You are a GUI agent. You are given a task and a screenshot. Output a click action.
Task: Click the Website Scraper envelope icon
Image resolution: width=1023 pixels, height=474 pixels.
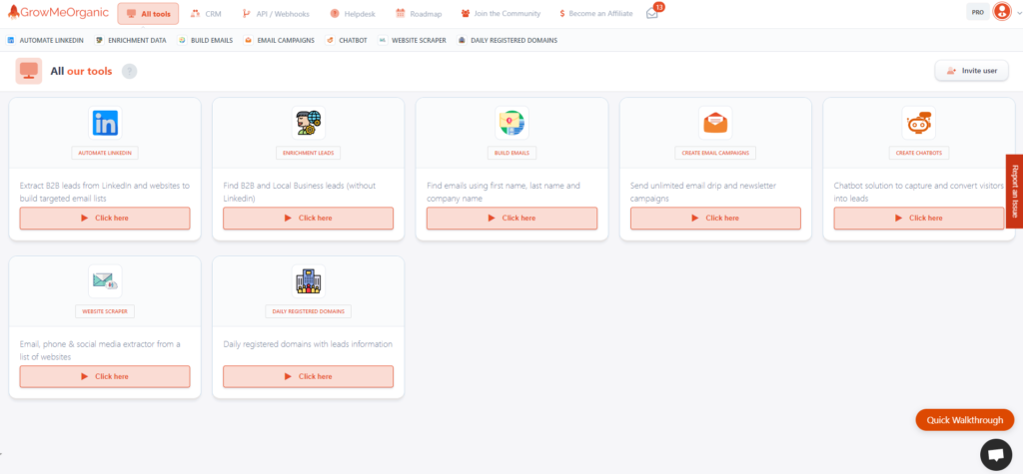(105, 281)
